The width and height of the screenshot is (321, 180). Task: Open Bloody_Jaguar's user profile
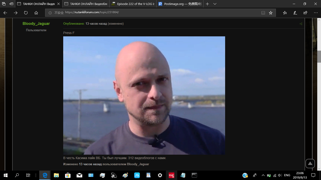[x=36, y=23]
